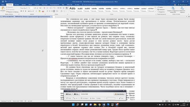Image resolution: width=190 pixels, height=107 pixels.
Task: Undo the last action
Action: coord(6,1)
